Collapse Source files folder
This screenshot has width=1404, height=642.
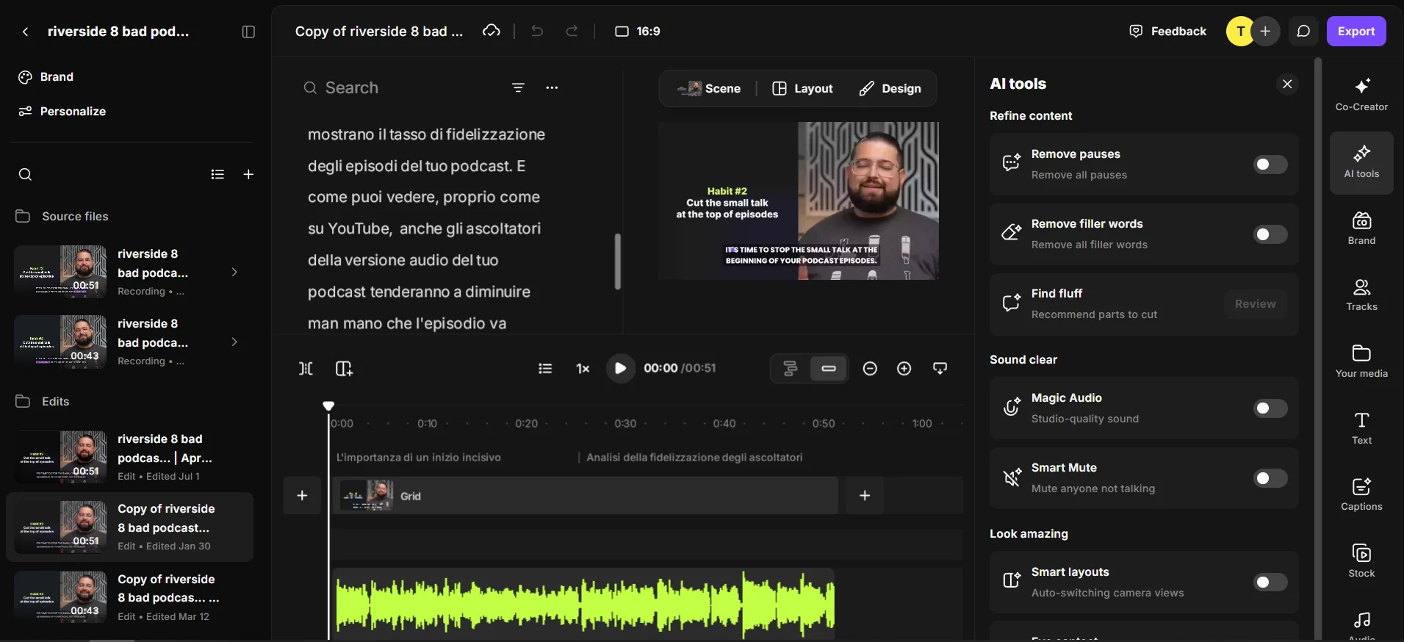[x=62, y=216]
